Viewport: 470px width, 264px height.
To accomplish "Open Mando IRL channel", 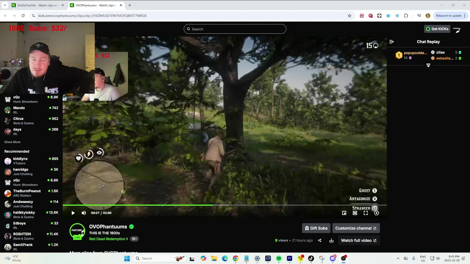I will (x=31, y=110).
